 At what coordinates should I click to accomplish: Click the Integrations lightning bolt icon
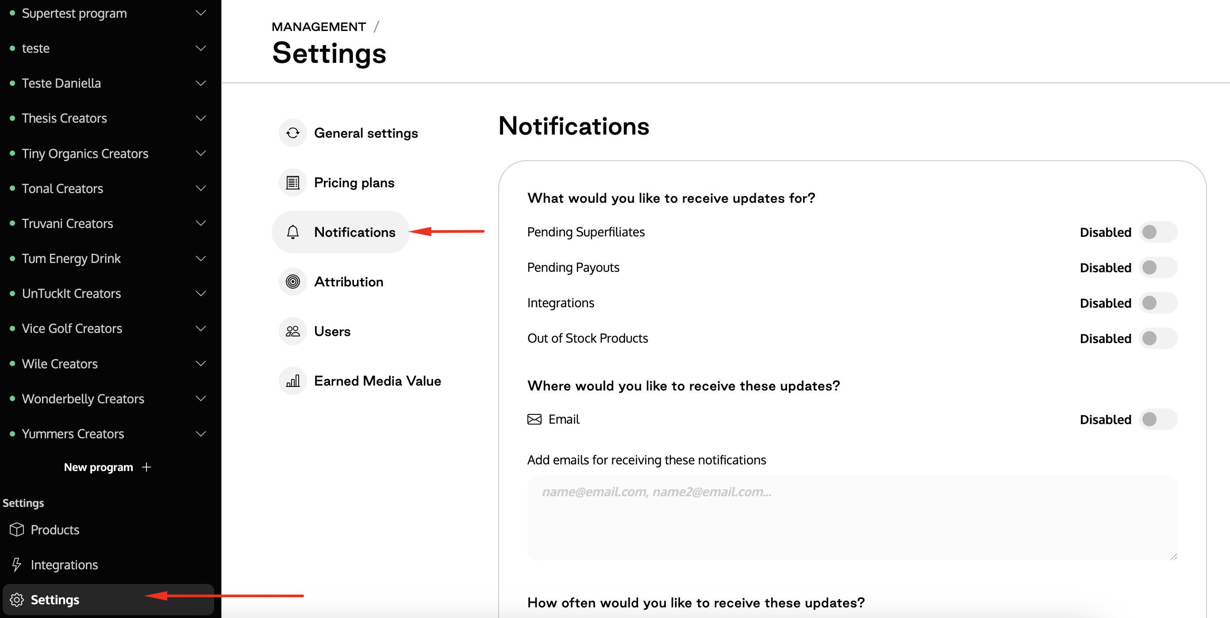point(17,564)
